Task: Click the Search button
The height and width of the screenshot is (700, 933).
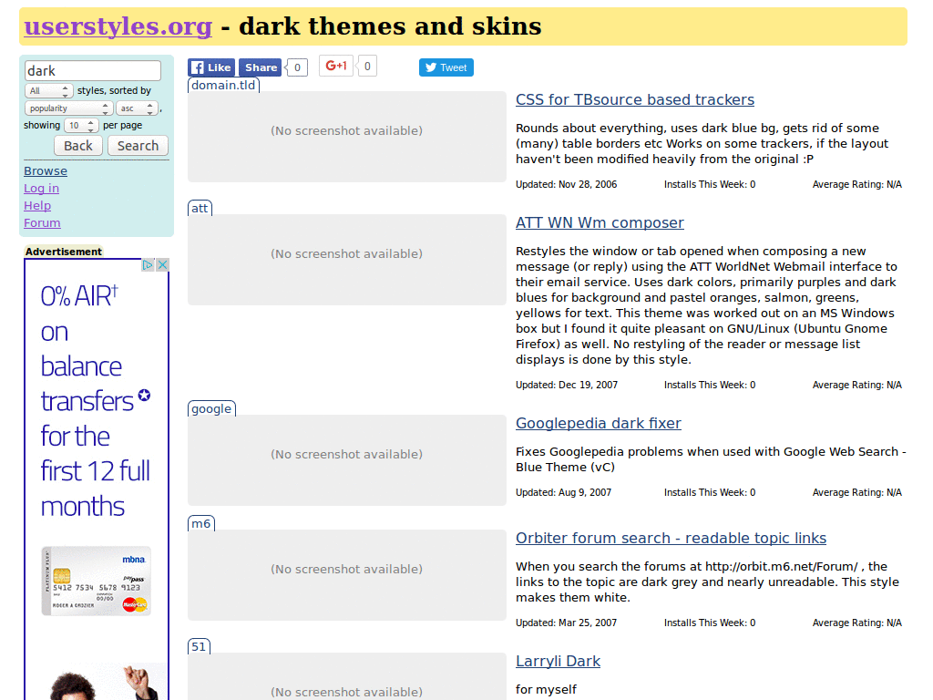Action: click(x=138, y=146)
